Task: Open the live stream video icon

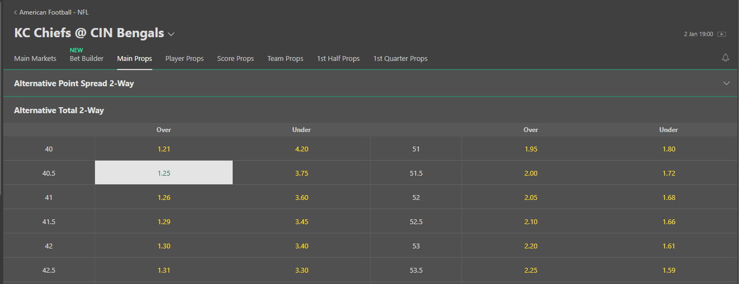Action: click(x=722, y=34)
